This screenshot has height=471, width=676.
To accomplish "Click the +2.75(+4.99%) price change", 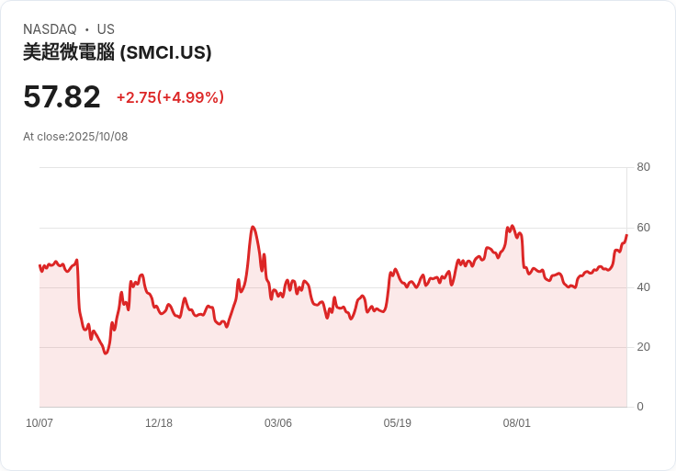I will coord(170,97).
